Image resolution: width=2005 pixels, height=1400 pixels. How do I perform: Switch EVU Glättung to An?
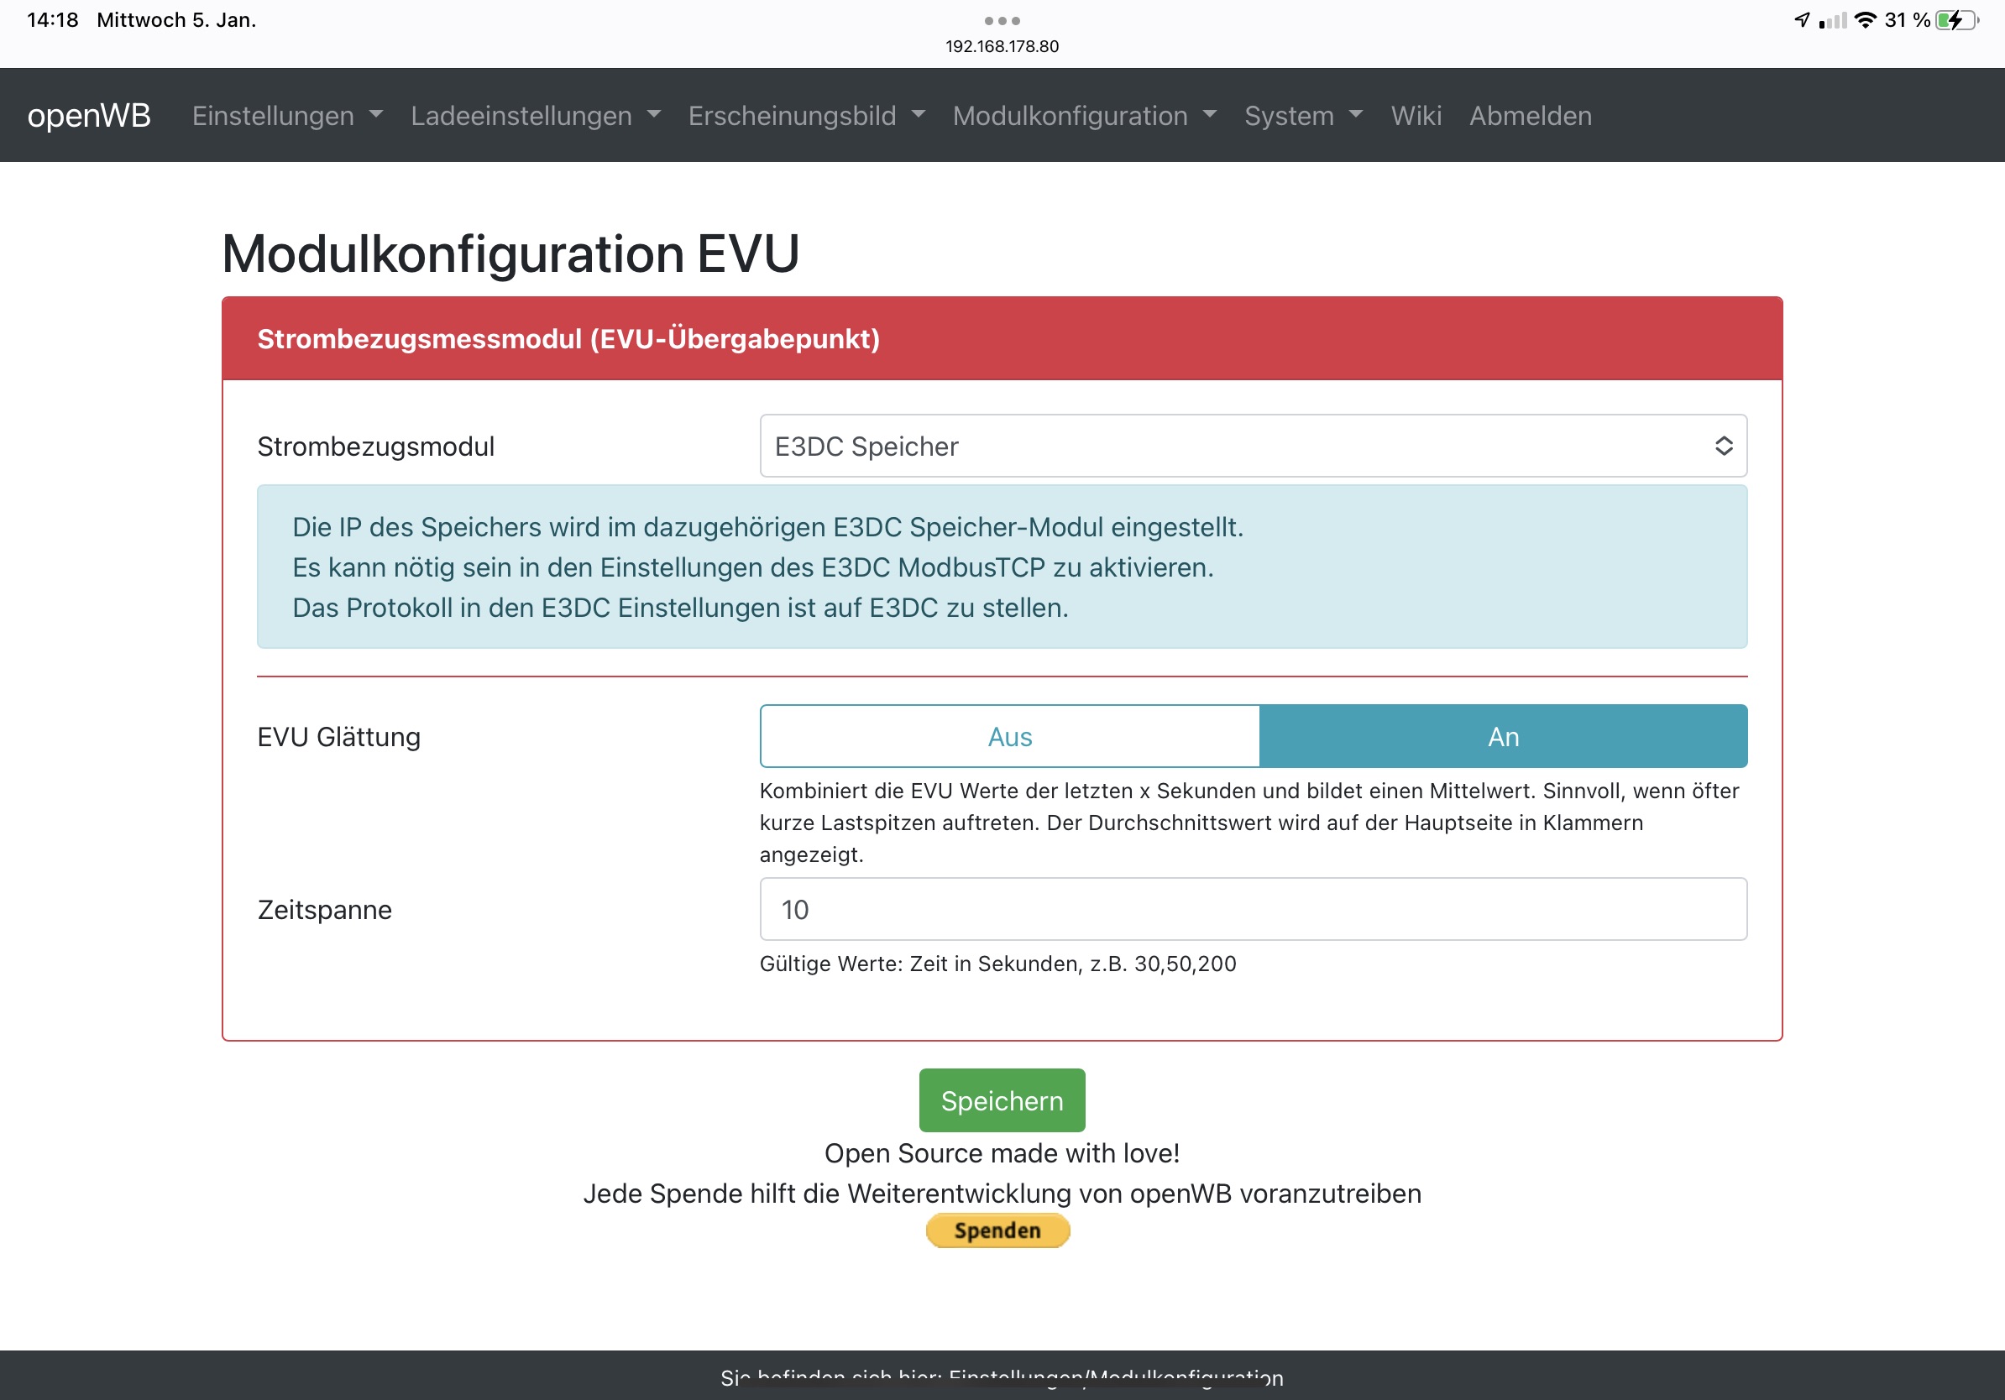click(1502, 737)
